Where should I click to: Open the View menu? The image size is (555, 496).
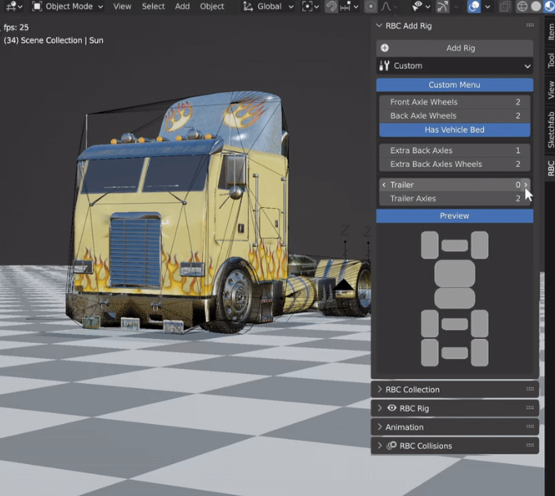[x=122, y=7]
